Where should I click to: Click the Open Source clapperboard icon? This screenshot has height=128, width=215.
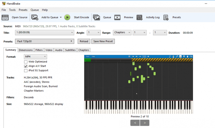pyautogui.click(x=5, y=17)
